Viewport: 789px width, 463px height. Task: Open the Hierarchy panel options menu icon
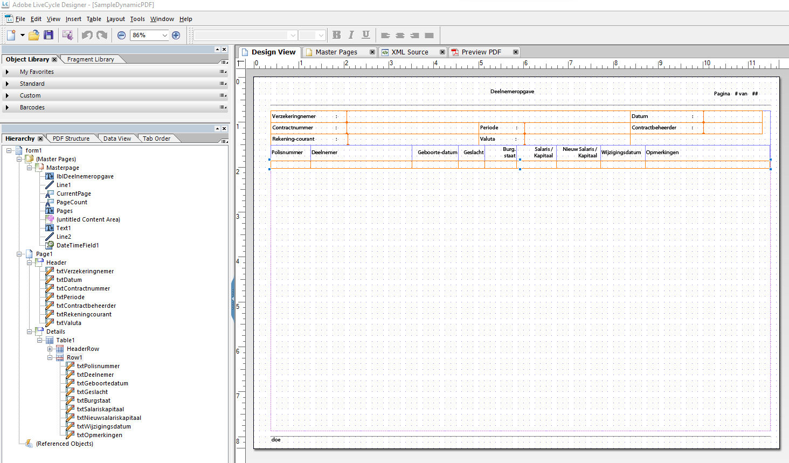click(224, 141)
